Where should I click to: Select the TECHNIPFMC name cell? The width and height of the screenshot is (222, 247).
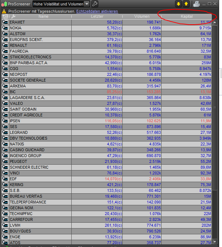coord(40,214)
